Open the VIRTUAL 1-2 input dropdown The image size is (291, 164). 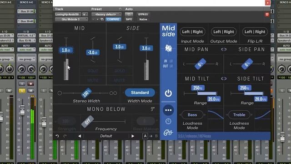click(26, 36)
